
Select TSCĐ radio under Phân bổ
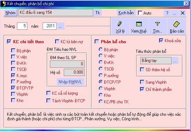tap(101, 69)
